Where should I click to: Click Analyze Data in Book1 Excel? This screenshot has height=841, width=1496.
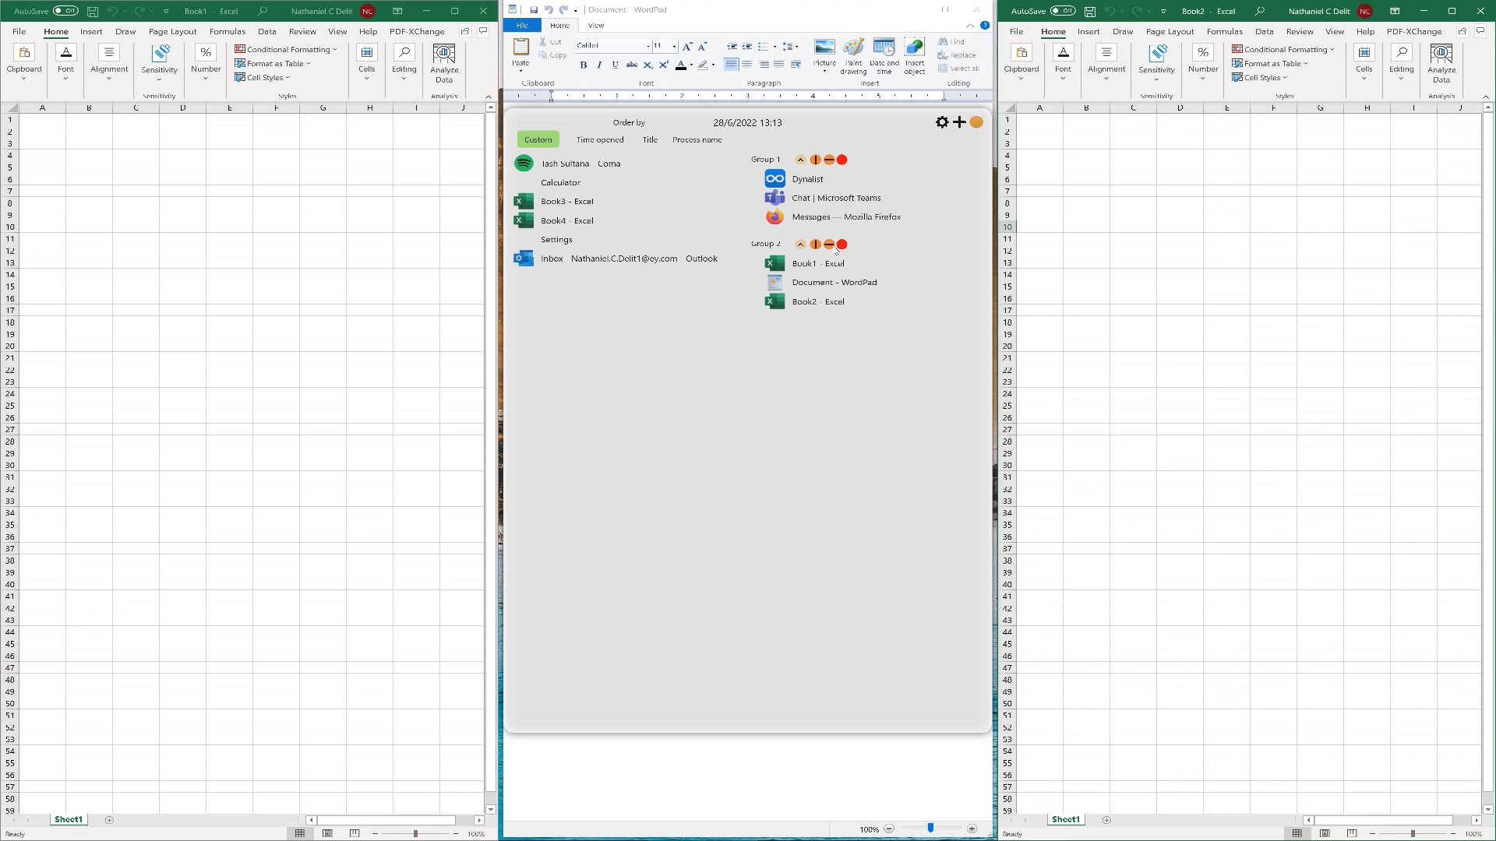point(444,63)
